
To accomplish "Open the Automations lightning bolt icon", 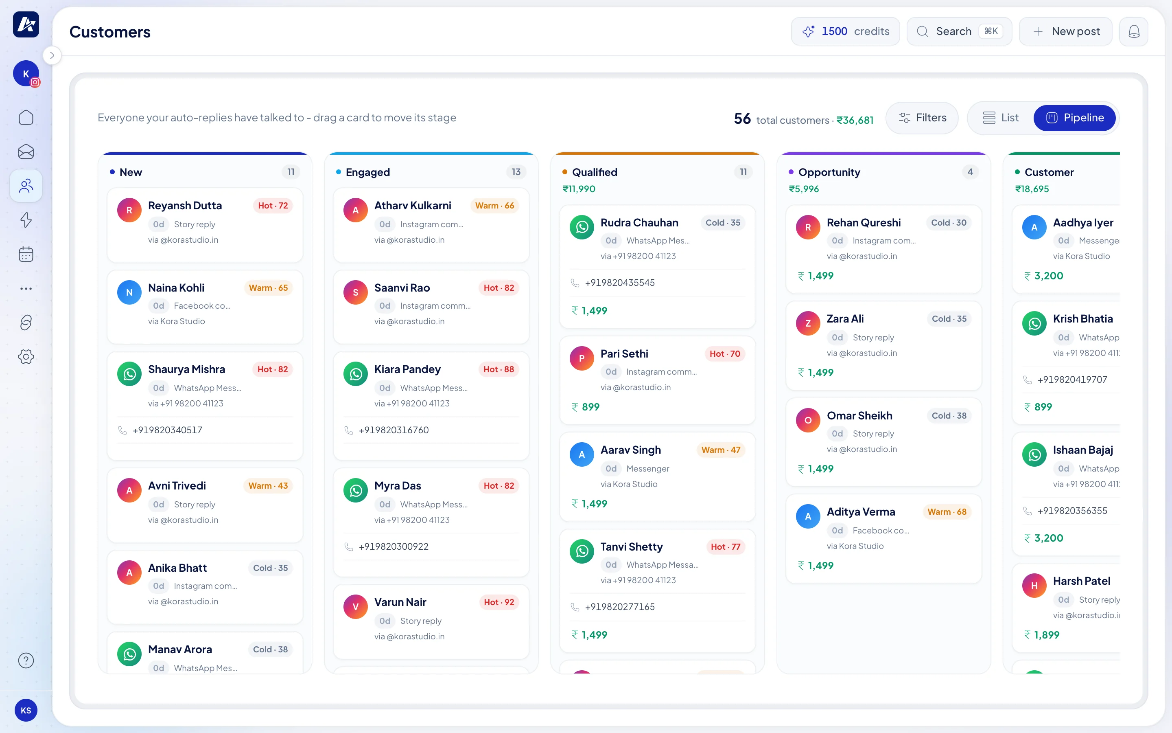I will (26, 220).
